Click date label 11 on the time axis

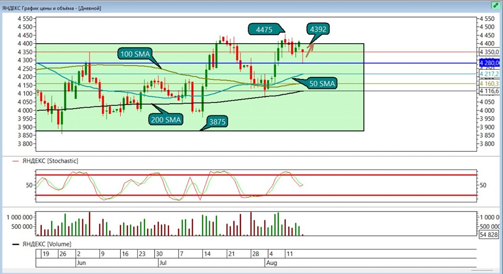click(x=290, y=254)
